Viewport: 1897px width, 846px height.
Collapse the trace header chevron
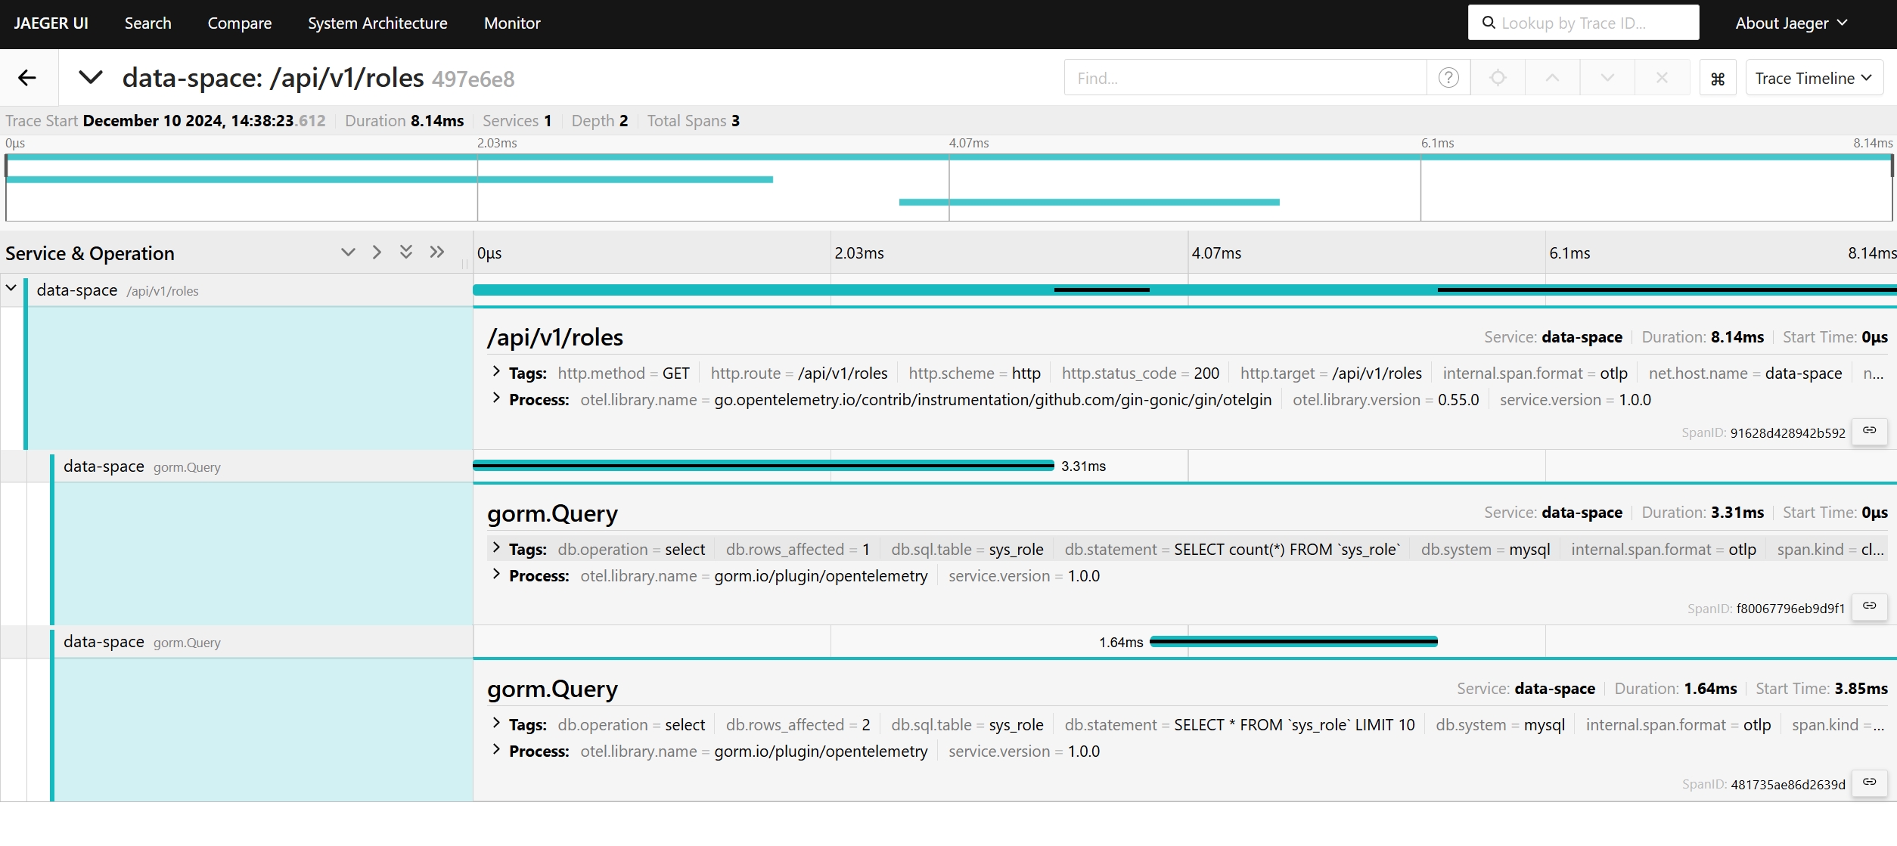[91, 78]
